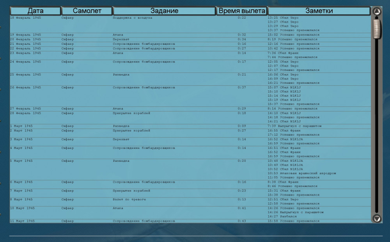The height and width of the screenshot is (242, 390).
Task: Select the 18 Февраль 1945 date cell
Action: point(25,18)
